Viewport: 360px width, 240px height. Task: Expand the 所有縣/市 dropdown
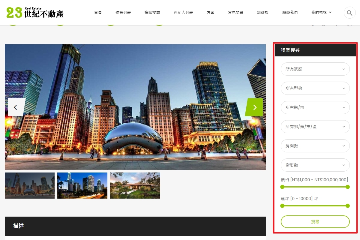(x=315, y=107)
